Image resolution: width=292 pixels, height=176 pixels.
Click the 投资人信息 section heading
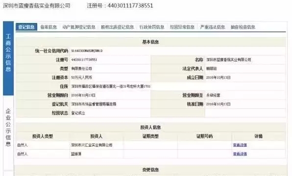(150, 127)
